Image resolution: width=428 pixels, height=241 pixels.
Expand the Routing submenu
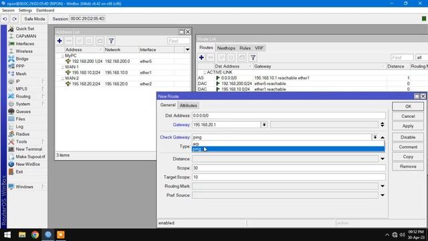pos(26,96)
